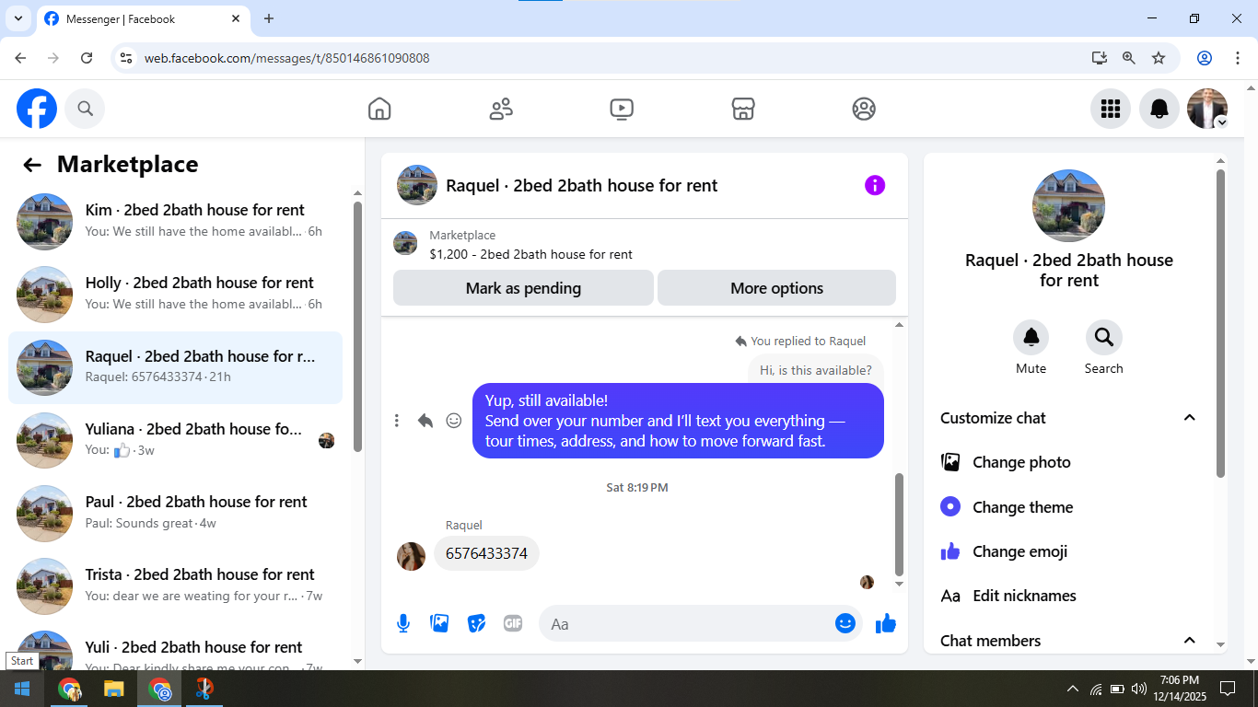Go to the Home feed icon
1258x707 pixels.
pyautogui.click(x=379, y=109)
